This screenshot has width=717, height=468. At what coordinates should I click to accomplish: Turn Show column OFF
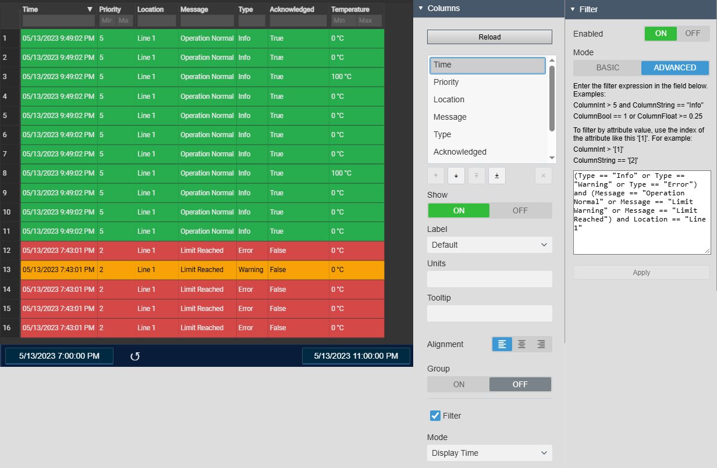pyautogui.click(x=520, y=210)
